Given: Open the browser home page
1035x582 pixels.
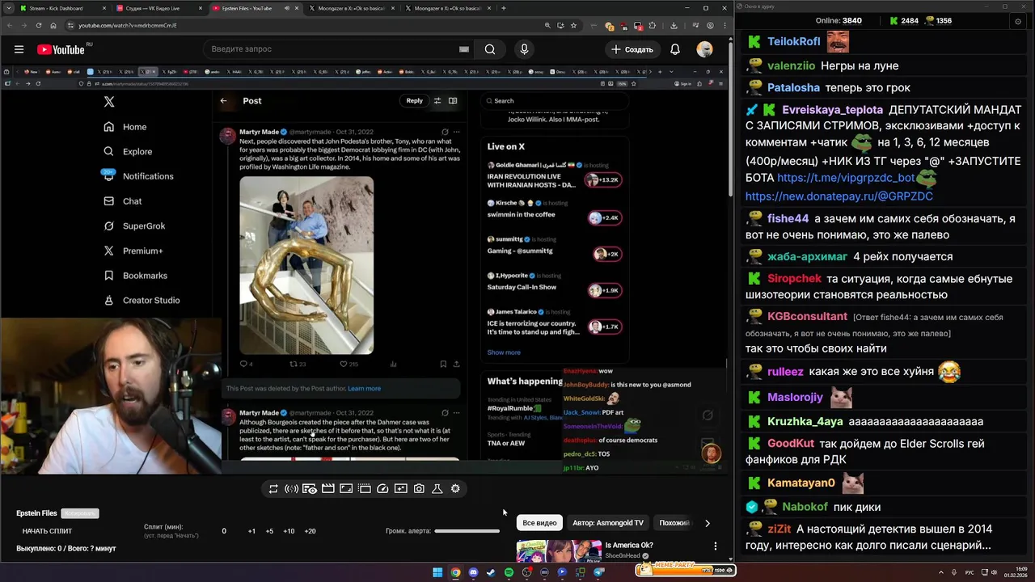Looking at the screenshot, I should tap(53, 25).
